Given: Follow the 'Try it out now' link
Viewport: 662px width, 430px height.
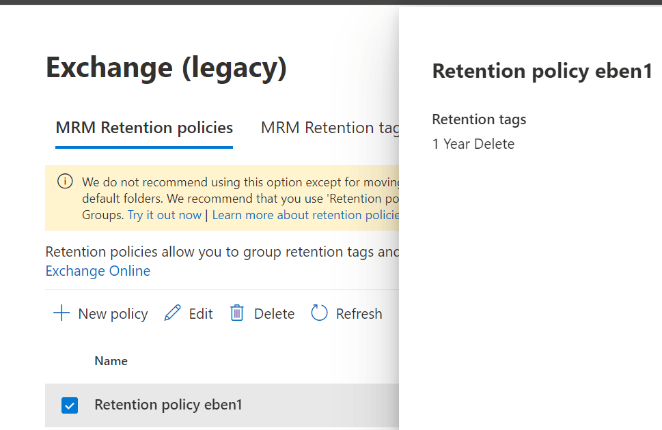Looking at the screenshot, I should pos(165,215).
